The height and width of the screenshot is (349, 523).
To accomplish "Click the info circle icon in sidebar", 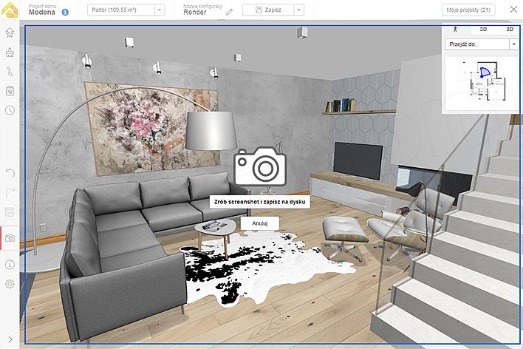I will coord(10,264).
